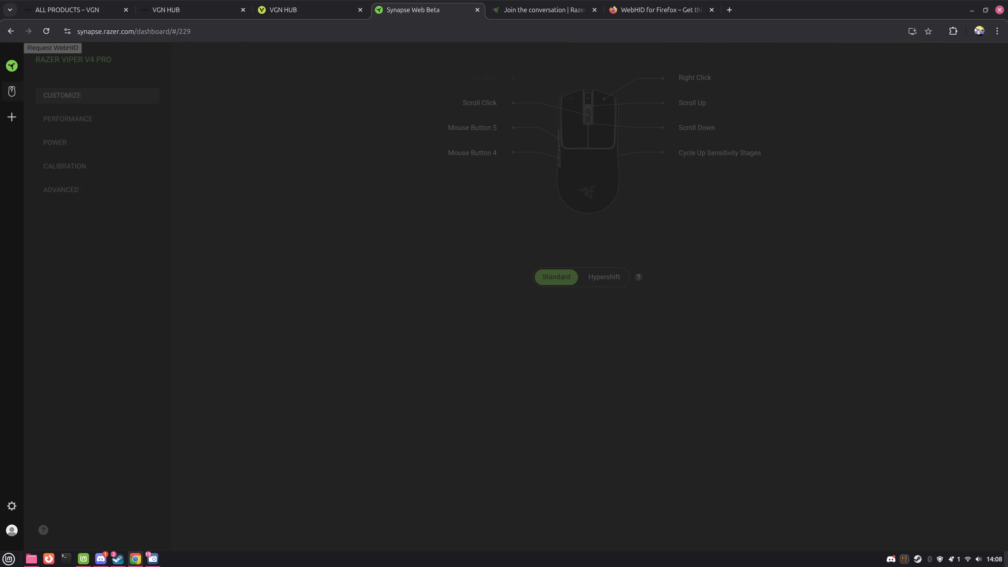
Task: Open the PERFORMANCE section
Action: 68,119
